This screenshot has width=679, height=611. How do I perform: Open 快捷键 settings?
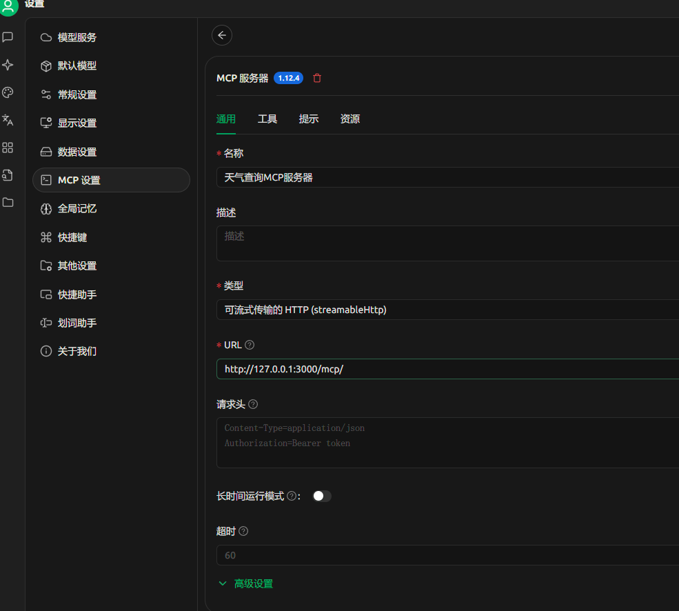[111, 237]
